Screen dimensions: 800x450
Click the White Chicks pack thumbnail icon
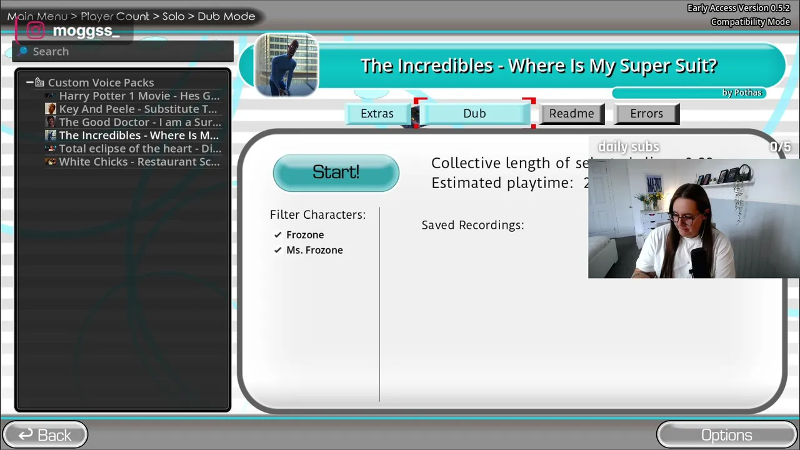[51, 162]
